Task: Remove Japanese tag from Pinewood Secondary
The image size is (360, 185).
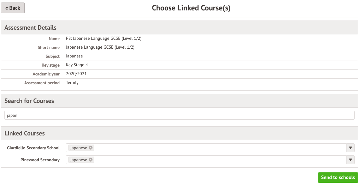Action: pyautogui.click(x=91, y=160)
